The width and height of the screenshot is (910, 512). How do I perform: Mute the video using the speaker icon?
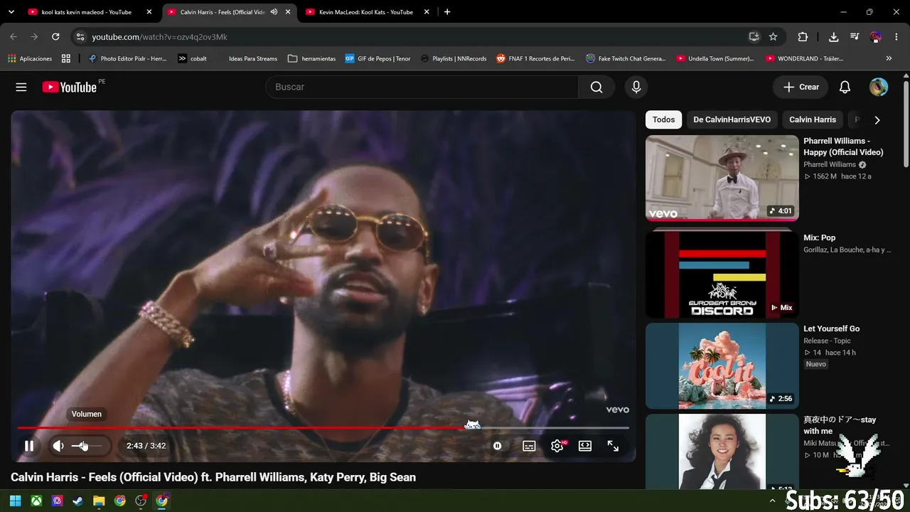(58, 446)
